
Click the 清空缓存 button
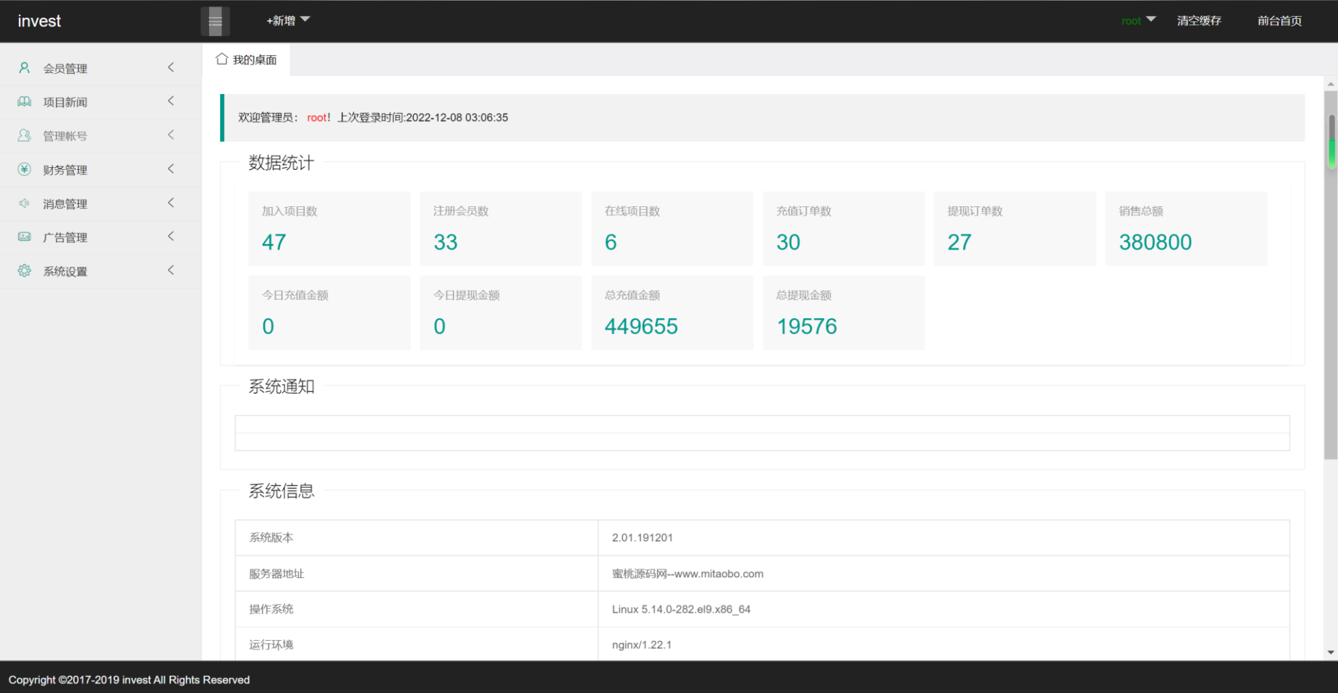pos(1199,20)
